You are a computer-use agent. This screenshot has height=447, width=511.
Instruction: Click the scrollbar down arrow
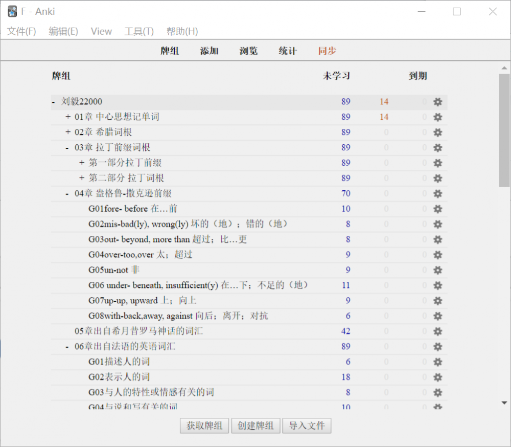click(504, 403)
